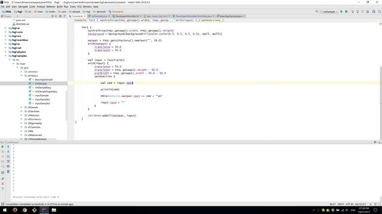This screenshot has width=382, height=214.
Task: Click scroll from source target icon
Action: coord(52,16)
